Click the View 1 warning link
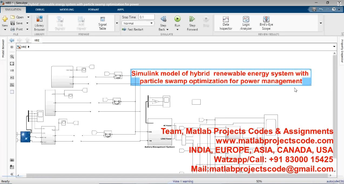This screenshot has height=184, width=344. point(183,181)
